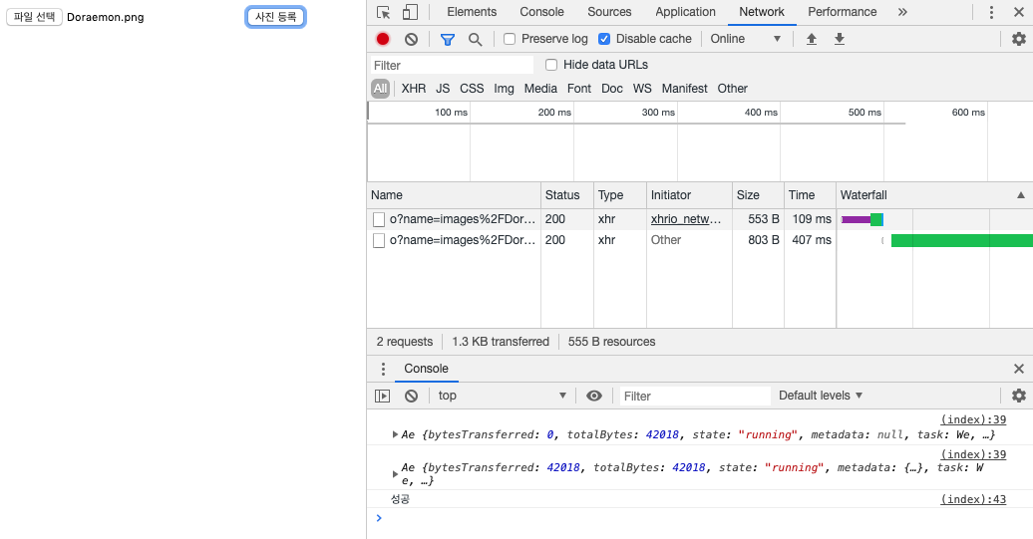Viewport: 1033px width, 539px height.
Task: Filter requests by Img
Action: click(504, 89)
